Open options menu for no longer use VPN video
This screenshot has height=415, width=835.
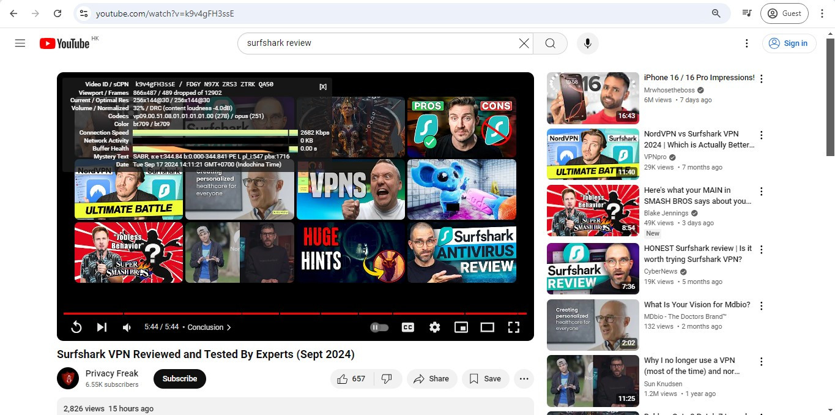click(762, 362)
